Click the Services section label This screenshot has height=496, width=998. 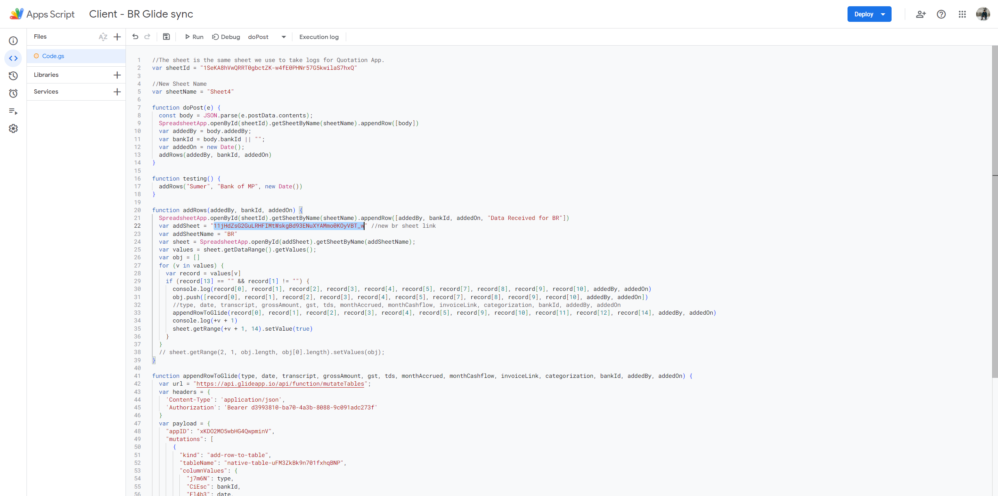[x=46, y=92]
